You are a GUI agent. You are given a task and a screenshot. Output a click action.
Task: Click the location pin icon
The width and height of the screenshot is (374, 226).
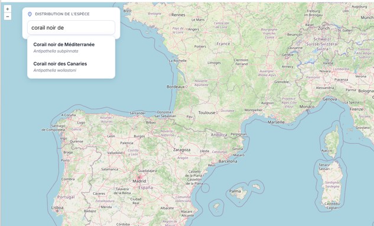click(x=30, y=14)
